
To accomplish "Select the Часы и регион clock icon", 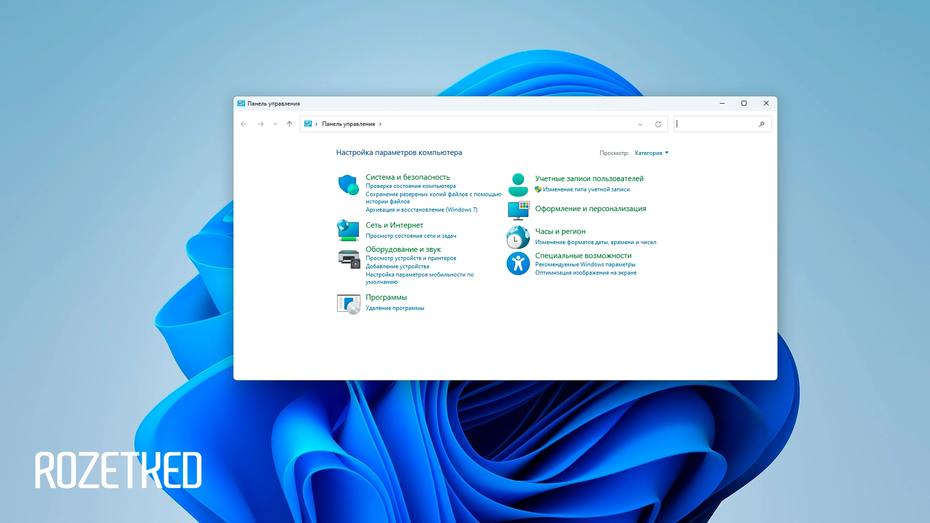I will pos(518,237).
